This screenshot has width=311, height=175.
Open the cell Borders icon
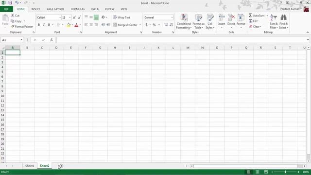click(x=58, y=25)
